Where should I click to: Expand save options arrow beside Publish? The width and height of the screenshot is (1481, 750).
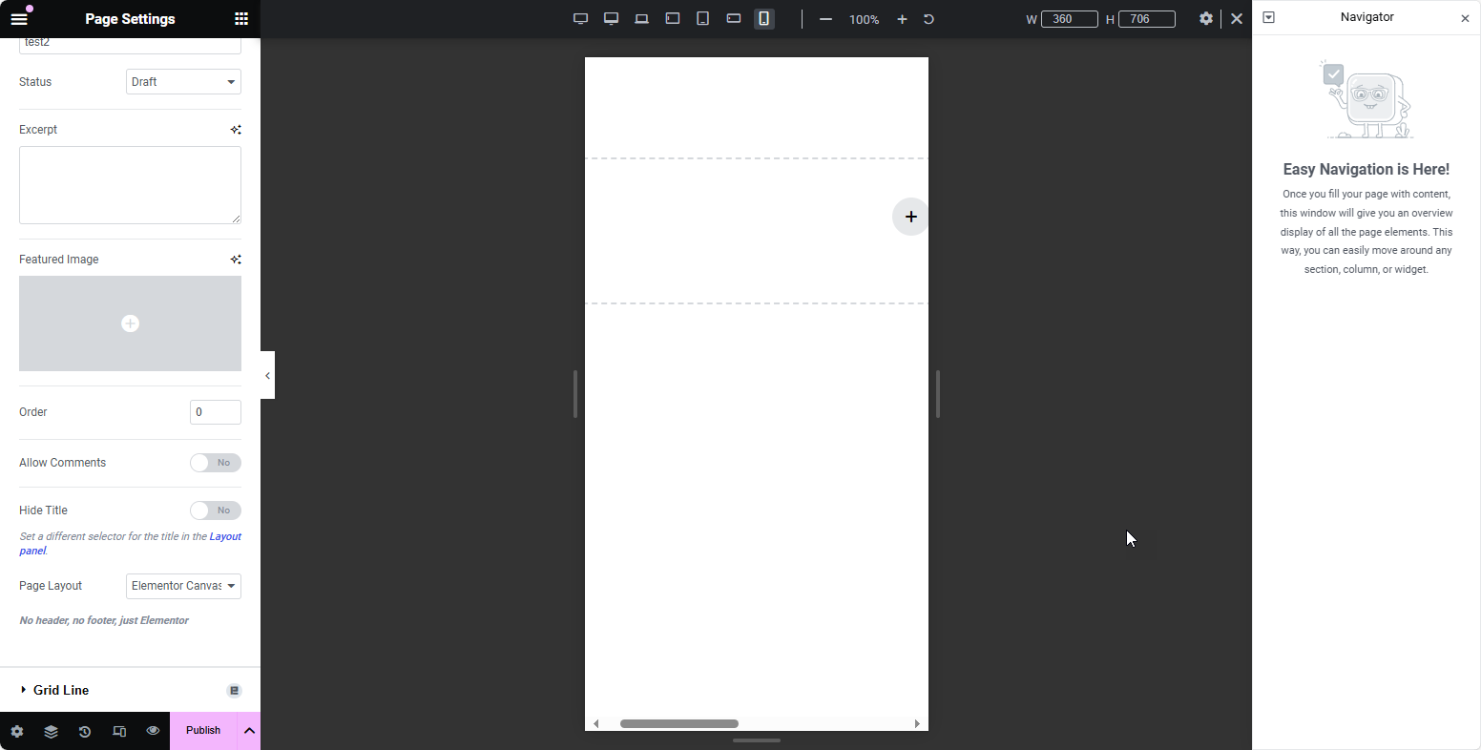[x=249, y=731]
